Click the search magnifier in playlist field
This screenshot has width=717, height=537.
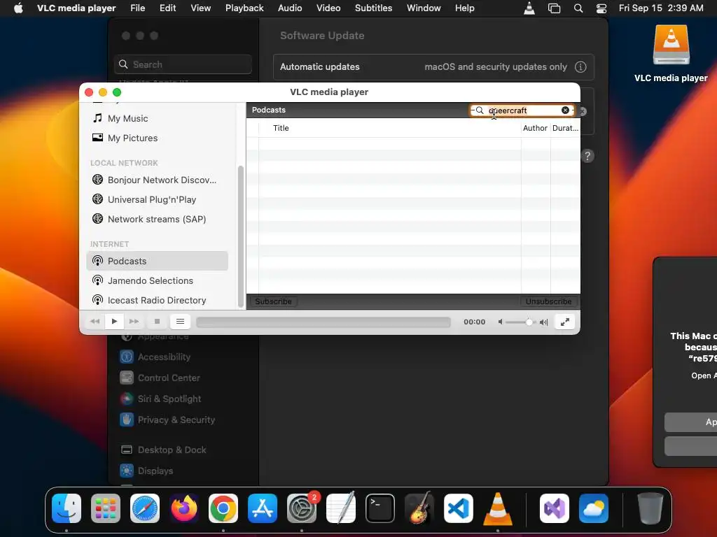pos(479,110)
